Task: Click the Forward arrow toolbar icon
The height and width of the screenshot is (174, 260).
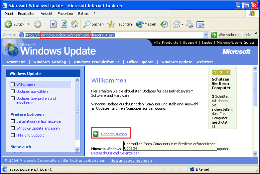Action: (38, 24)
